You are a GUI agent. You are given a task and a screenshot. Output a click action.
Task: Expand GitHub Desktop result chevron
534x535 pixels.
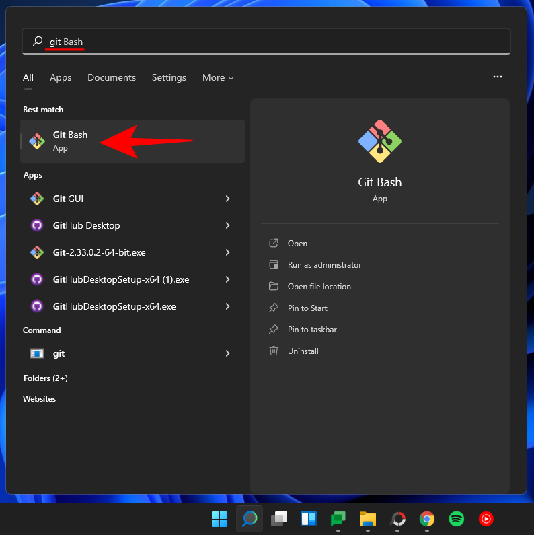227,225
